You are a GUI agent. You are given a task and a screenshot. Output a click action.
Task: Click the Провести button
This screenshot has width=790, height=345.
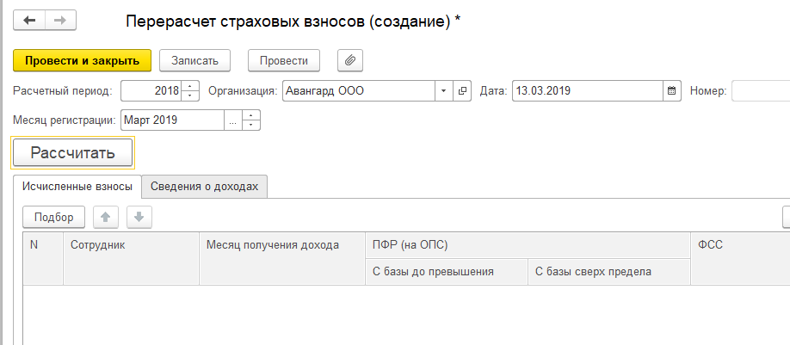click(x=284, y=60)
